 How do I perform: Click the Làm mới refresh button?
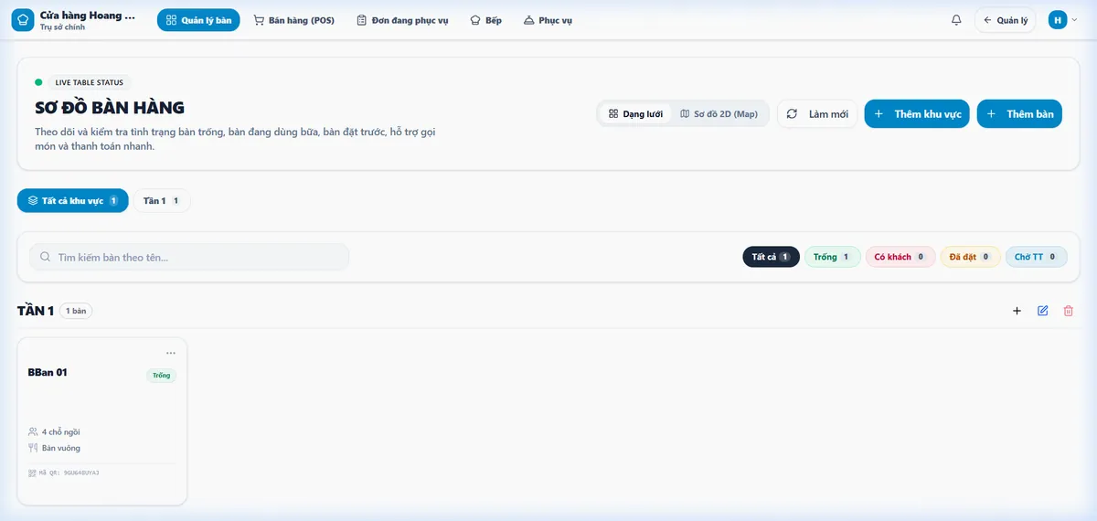coord(817,114)
